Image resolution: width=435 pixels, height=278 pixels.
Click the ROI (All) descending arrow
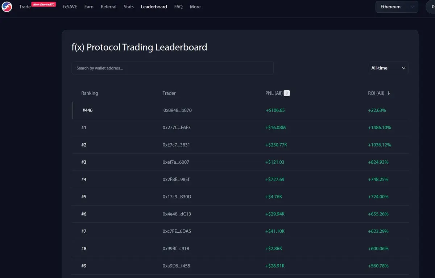point(389,93)
